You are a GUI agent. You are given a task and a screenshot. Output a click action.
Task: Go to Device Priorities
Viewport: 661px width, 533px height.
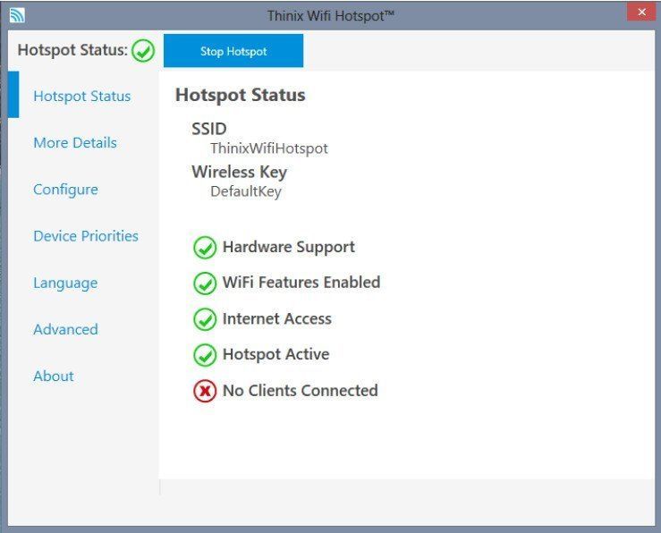(86, 236)
